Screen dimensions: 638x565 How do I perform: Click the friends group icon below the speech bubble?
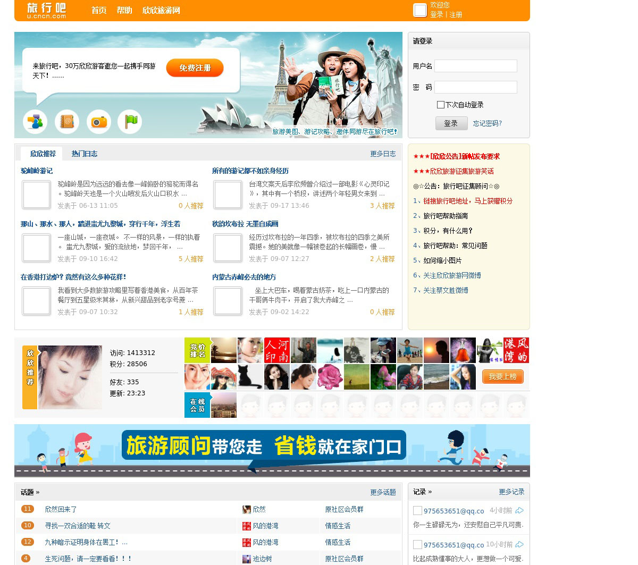[35, 122]
